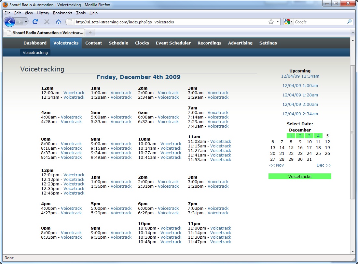Screen dimensions: 358x264
Task: Bookmark this page with the star icon
Action: coord(271,22)
